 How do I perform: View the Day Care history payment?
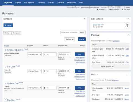coord(127,95)
